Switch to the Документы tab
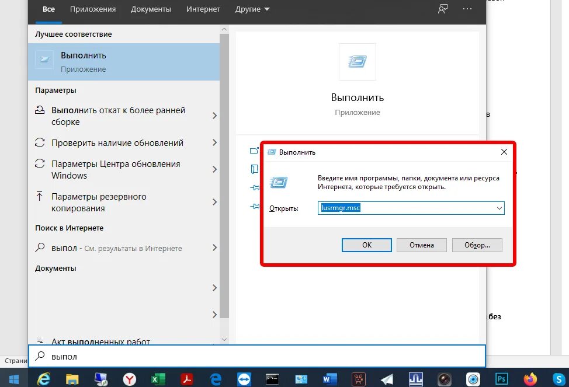 pos(150,9)
